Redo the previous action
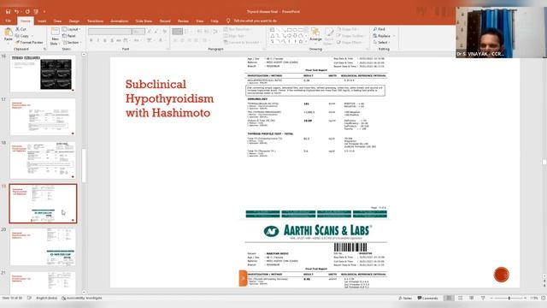This screenshot has height=308, width=547. pyautogui.click(x=27, y=11)
